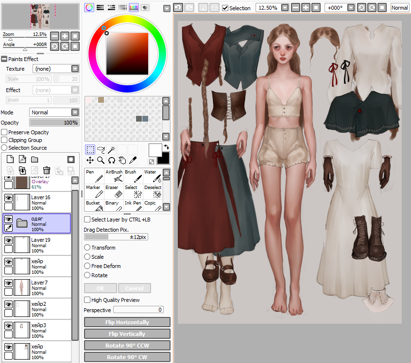
Task: Choose the Eraser tool
Action: pos(114,192)
